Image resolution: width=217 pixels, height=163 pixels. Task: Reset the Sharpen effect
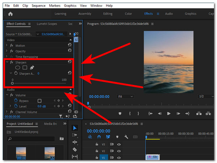click(69, 62)
